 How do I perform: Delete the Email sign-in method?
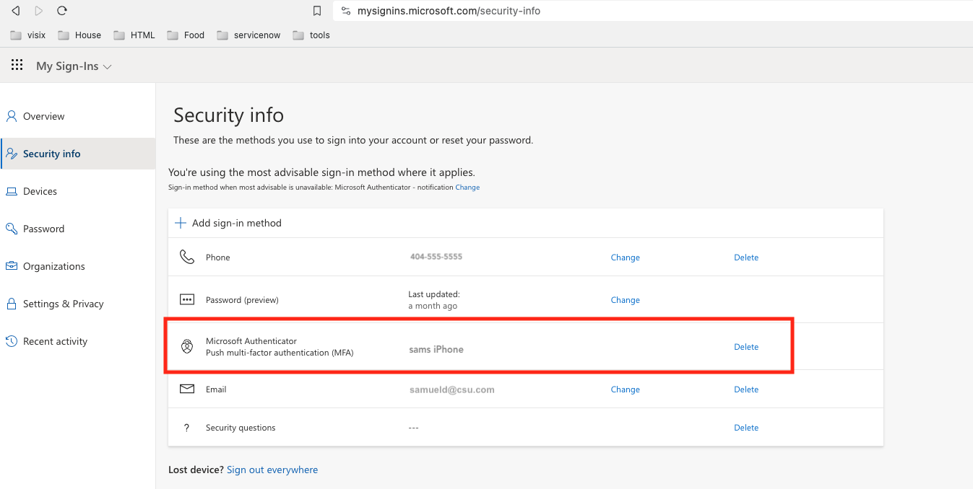coord(746,389)
